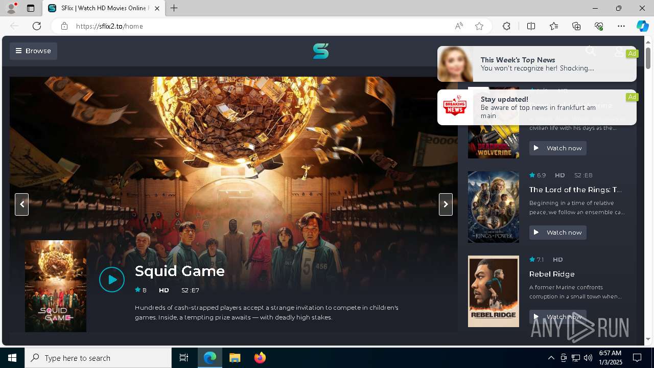Viewport: 654px width, 368px height.
Task: Open the Rebel Ridge poster thumbnail
Action: 494,291
